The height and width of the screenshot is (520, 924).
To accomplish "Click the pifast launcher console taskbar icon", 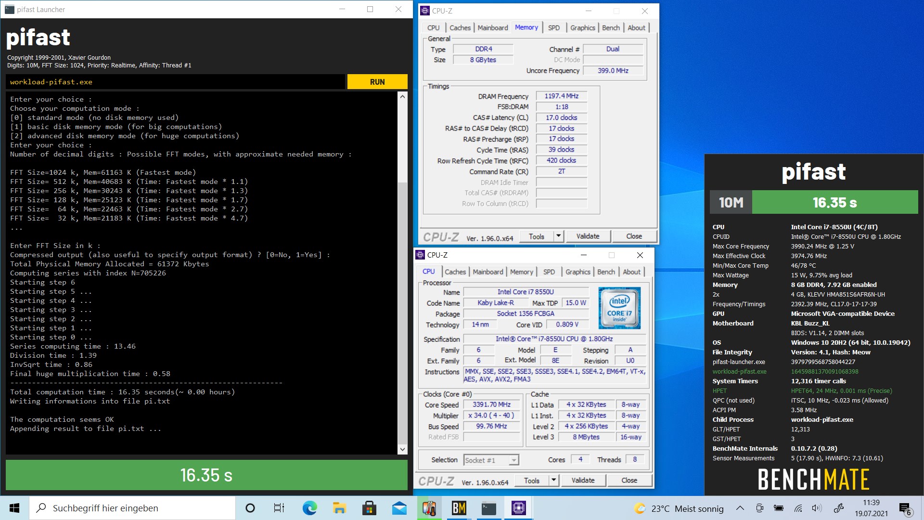I will pyautogui.click(x=488, y=508).
